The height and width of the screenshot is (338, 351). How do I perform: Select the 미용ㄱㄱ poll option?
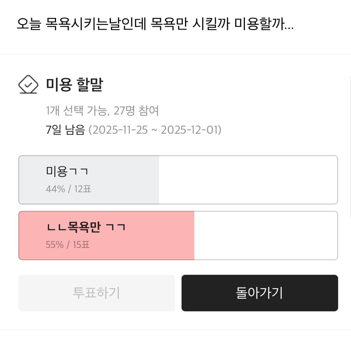click(x=178, y=180)
